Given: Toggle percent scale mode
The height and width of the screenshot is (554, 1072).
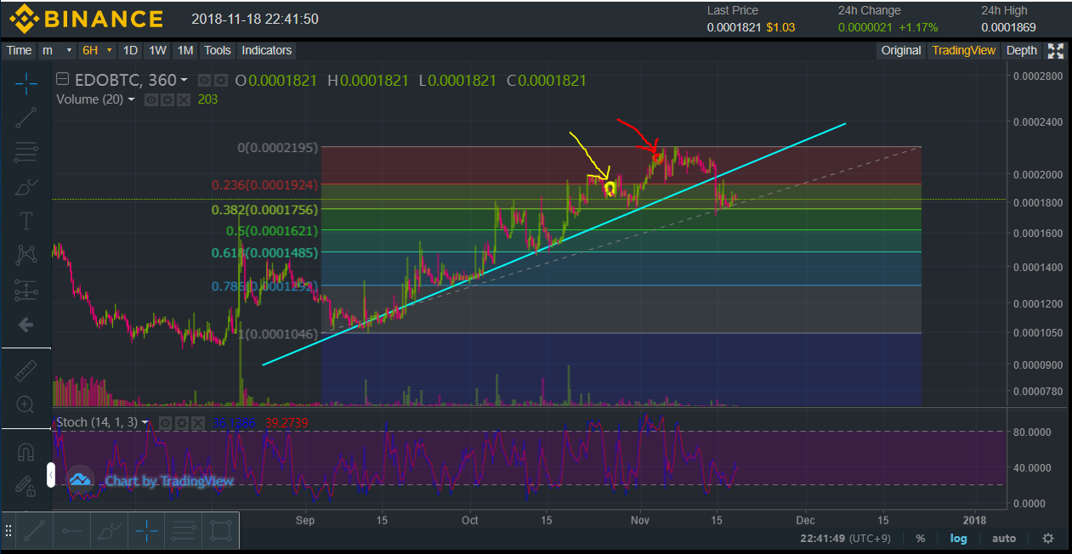Looking at the screenshot, I should 920,538.
